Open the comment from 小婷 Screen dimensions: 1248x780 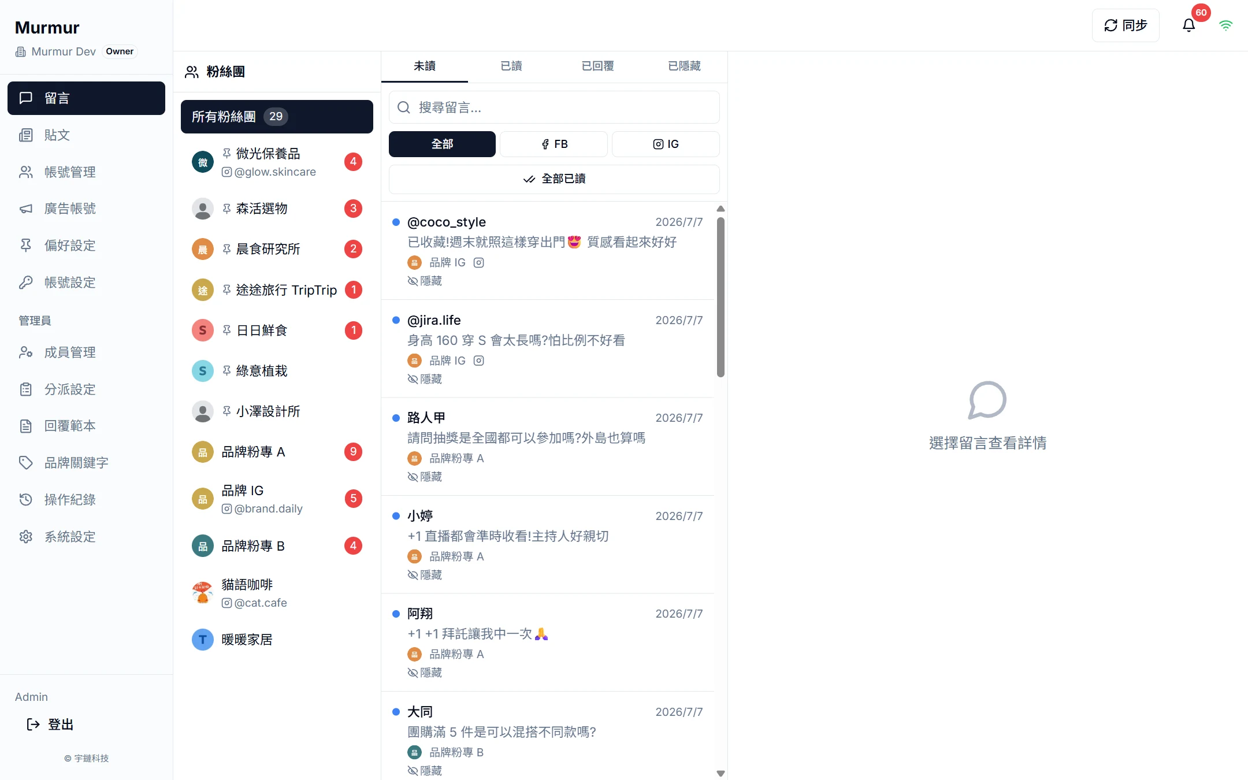[x=548, y=545]
